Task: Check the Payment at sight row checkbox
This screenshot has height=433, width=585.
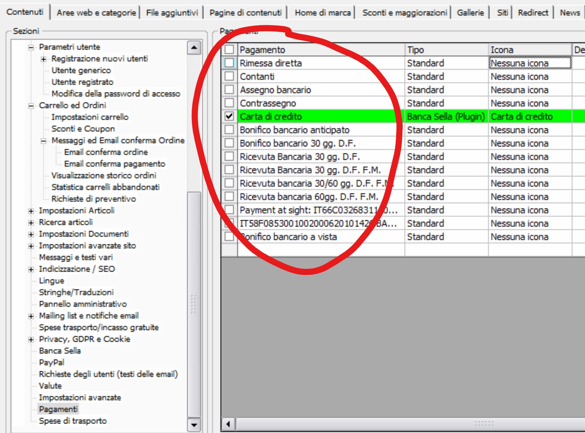Action: (x=229, y=210)
